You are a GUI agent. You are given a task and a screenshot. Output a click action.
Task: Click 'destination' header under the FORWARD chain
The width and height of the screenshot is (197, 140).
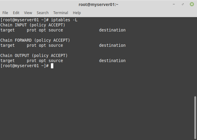(x=112, y=45)
